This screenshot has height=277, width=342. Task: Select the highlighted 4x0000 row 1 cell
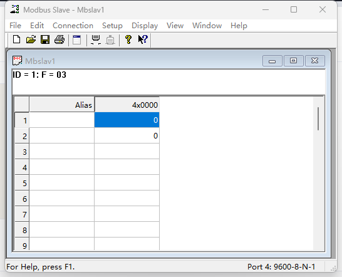[127, 120]
